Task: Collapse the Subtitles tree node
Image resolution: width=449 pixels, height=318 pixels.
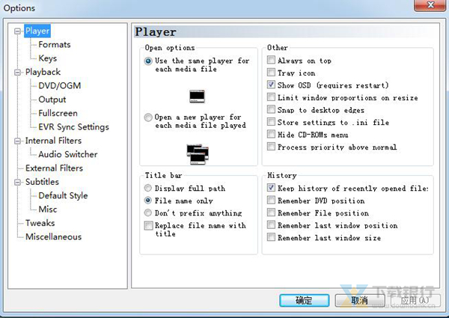Action: [17, 182]
